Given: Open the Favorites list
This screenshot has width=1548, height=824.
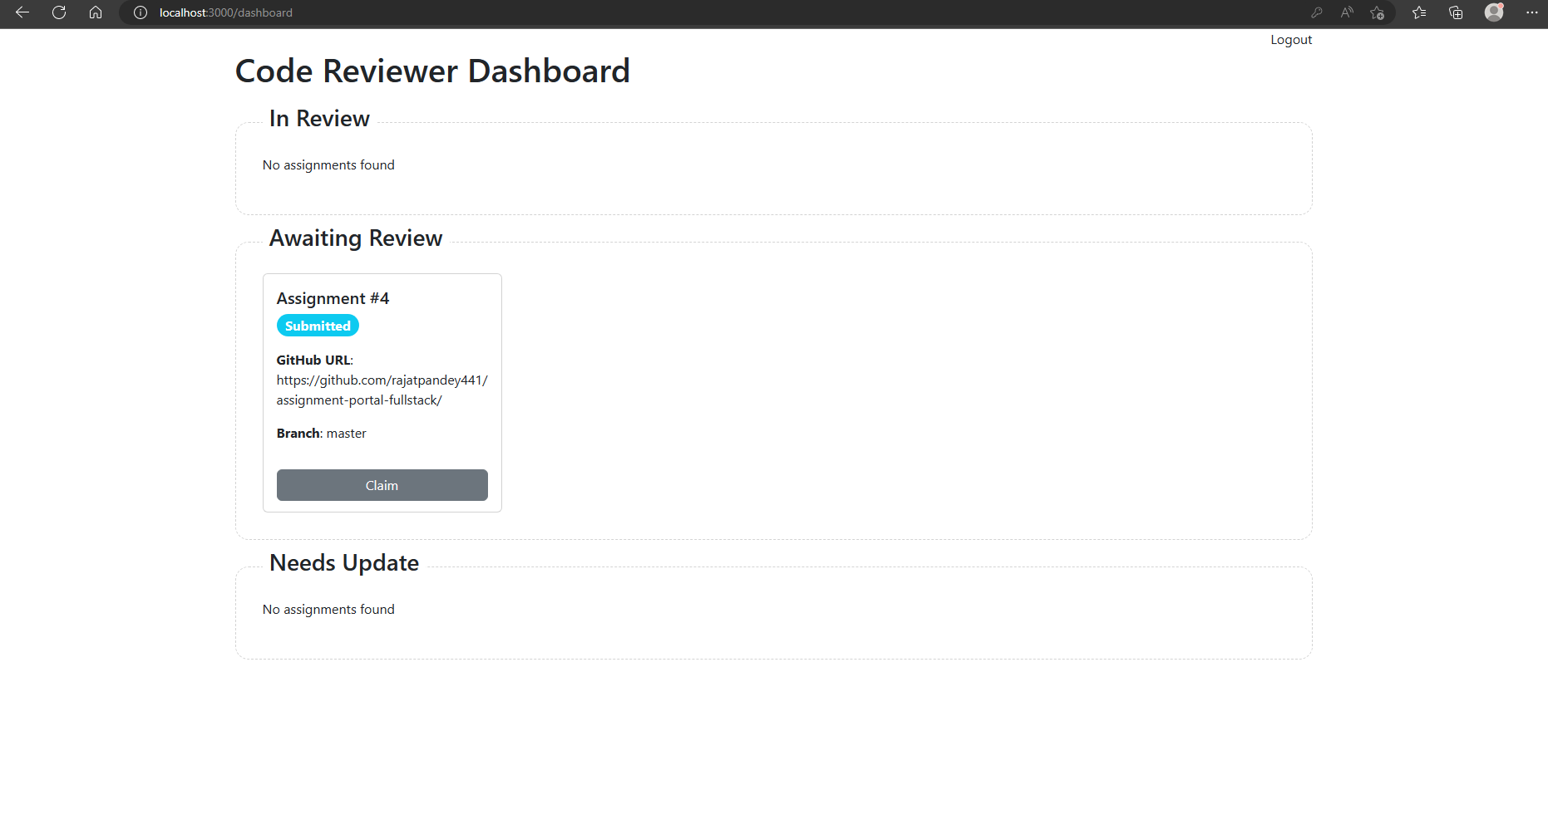Looking at the screenshot, I should point(1419,12).
